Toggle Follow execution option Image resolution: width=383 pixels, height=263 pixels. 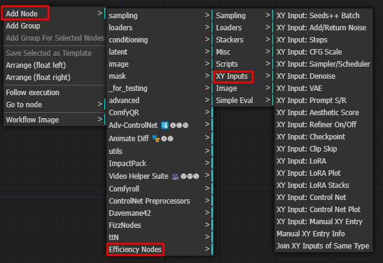click(x=55, y=93)
